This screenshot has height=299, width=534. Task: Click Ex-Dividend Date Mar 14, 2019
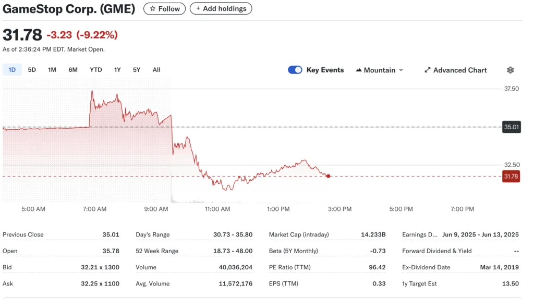coord(500,267)
